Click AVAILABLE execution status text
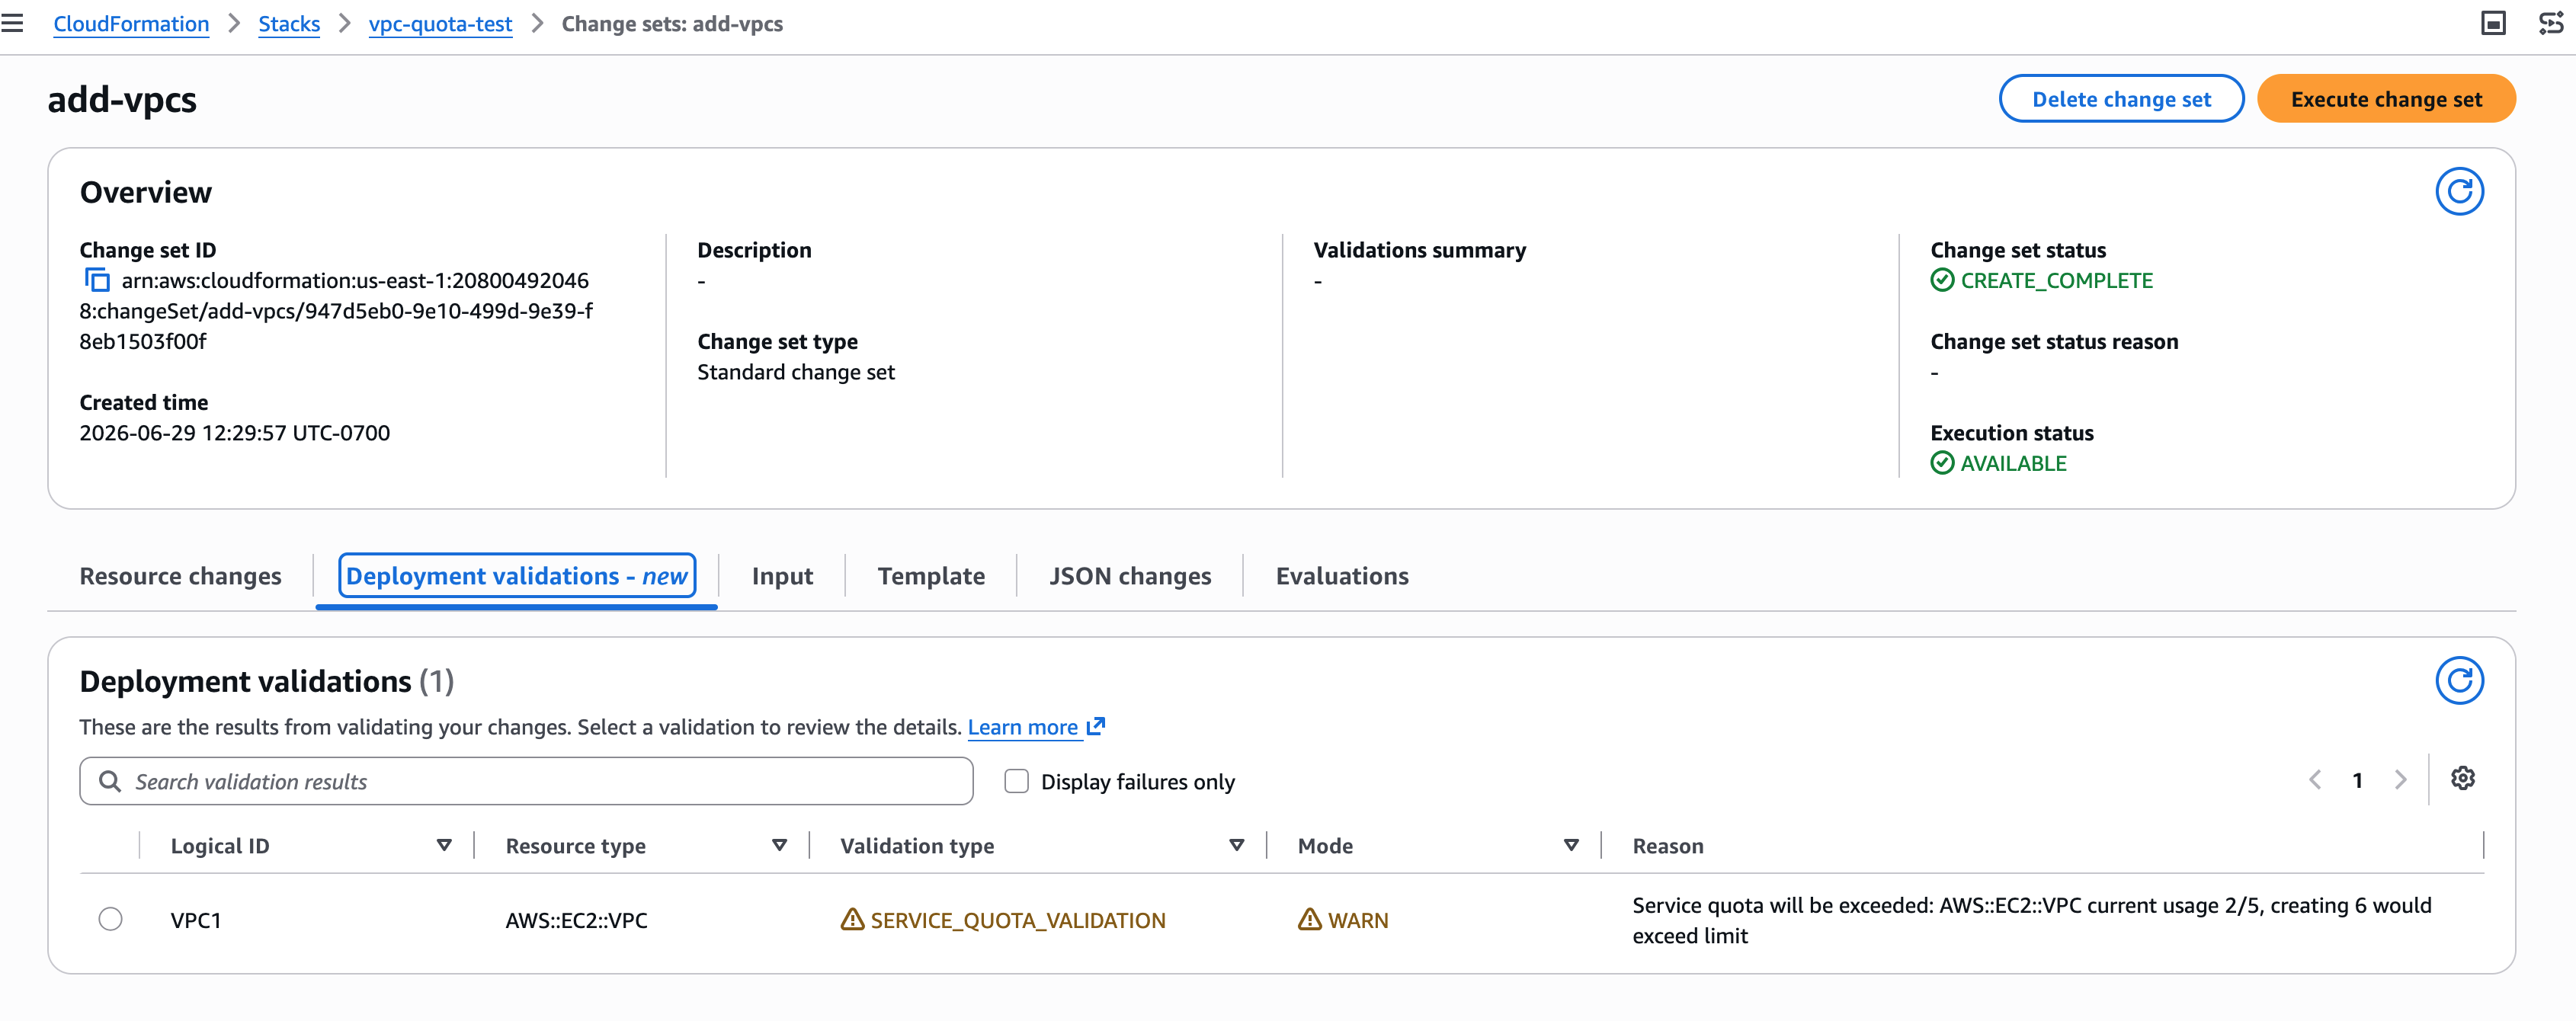This screenshot has height=1021, width=2576. pyautogui.click(x=2013, y=464)
